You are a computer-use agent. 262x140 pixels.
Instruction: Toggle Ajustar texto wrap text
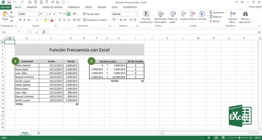(91, 14)
